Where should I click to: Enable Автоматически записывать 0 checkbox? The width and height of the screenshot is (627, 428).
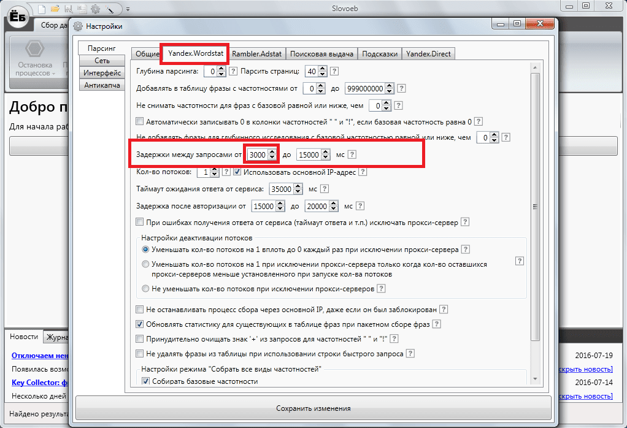139,121
